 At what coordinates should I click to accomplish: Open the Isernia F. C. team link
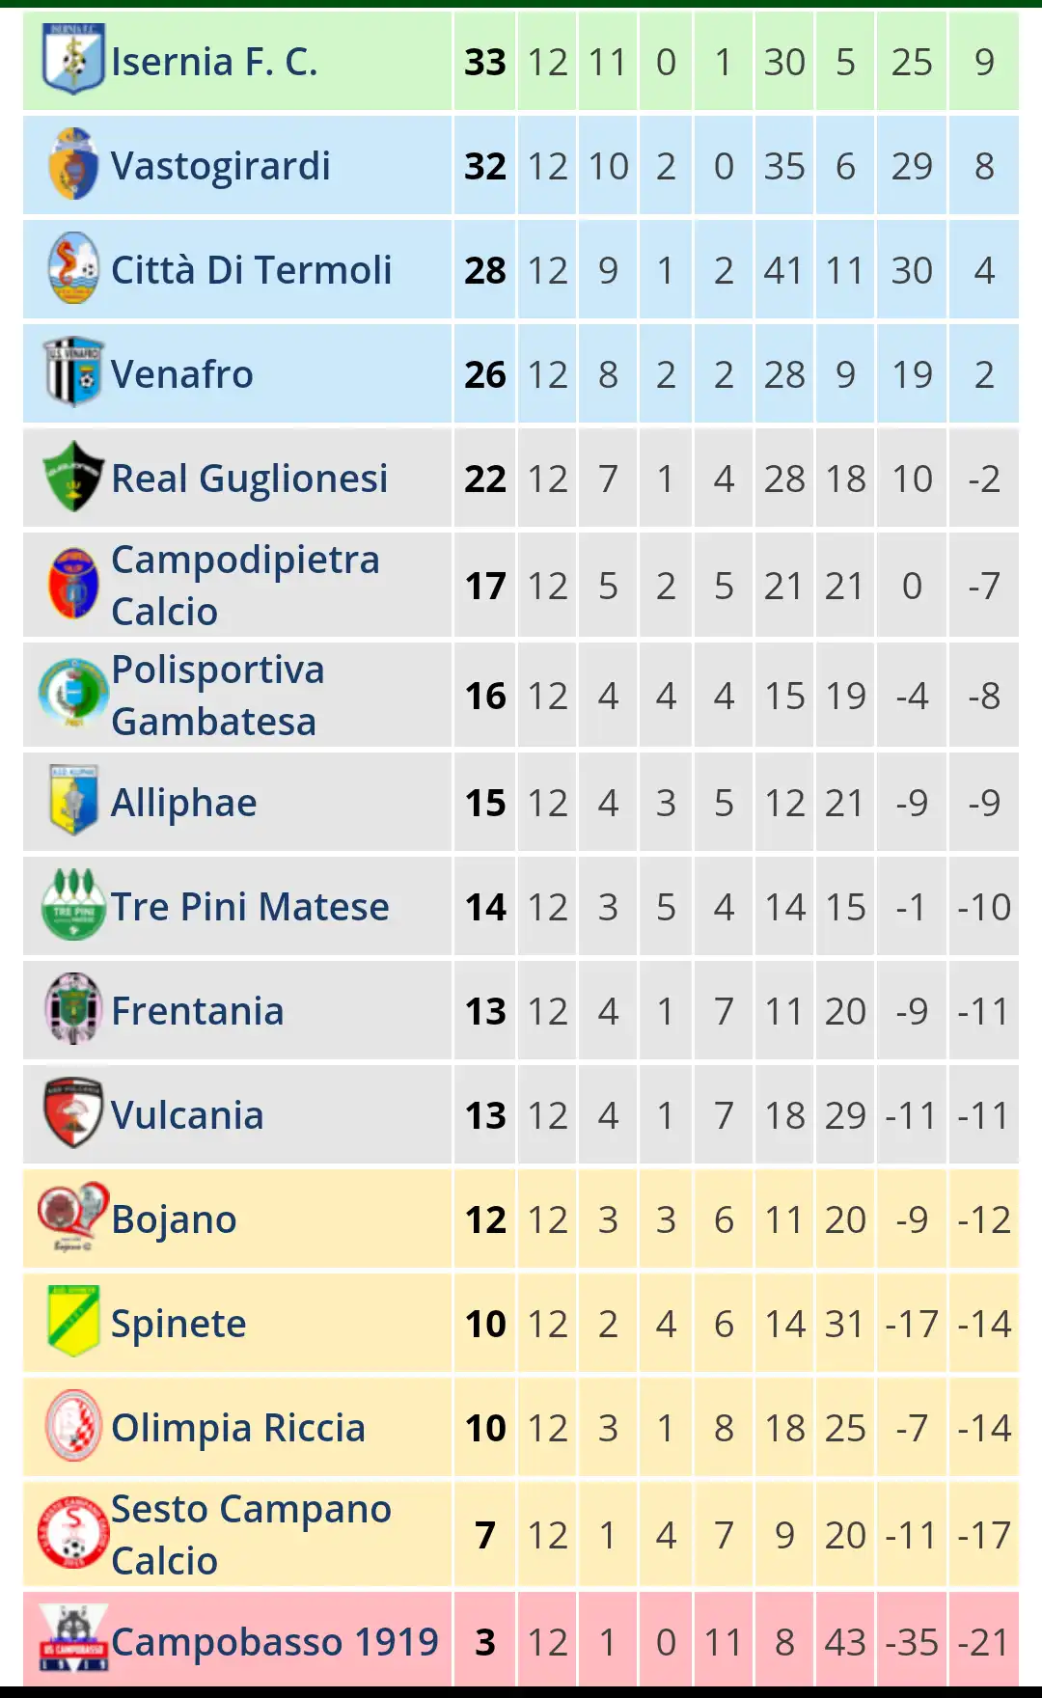click(x=214, y=62)
